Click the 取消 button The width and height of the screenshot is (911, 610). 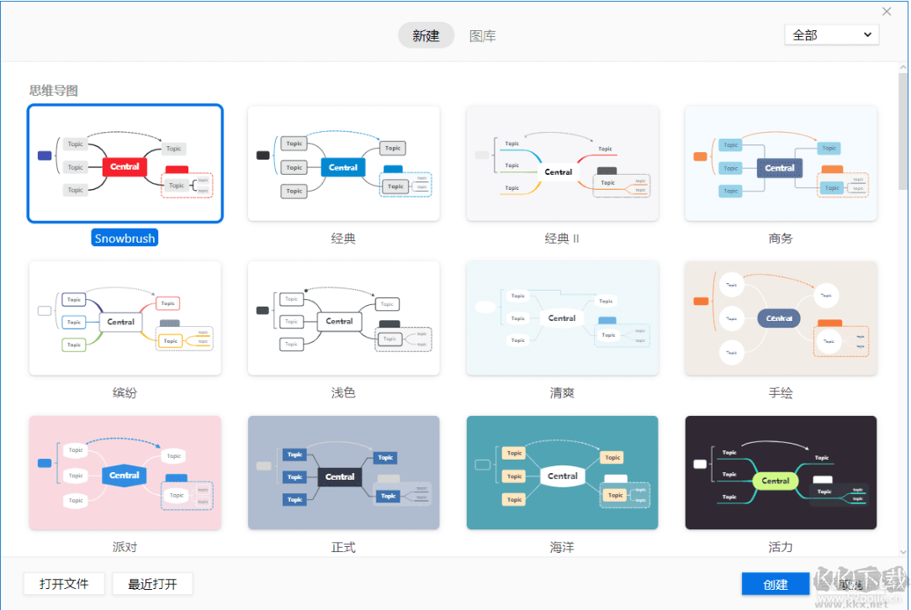[x=849, y=583]
